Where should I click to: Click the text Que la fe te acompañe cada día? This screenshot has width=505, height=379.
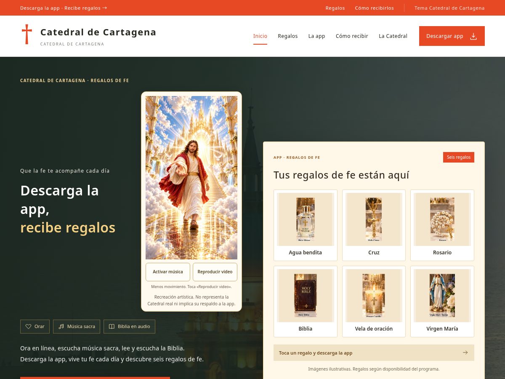click(65, 171)
